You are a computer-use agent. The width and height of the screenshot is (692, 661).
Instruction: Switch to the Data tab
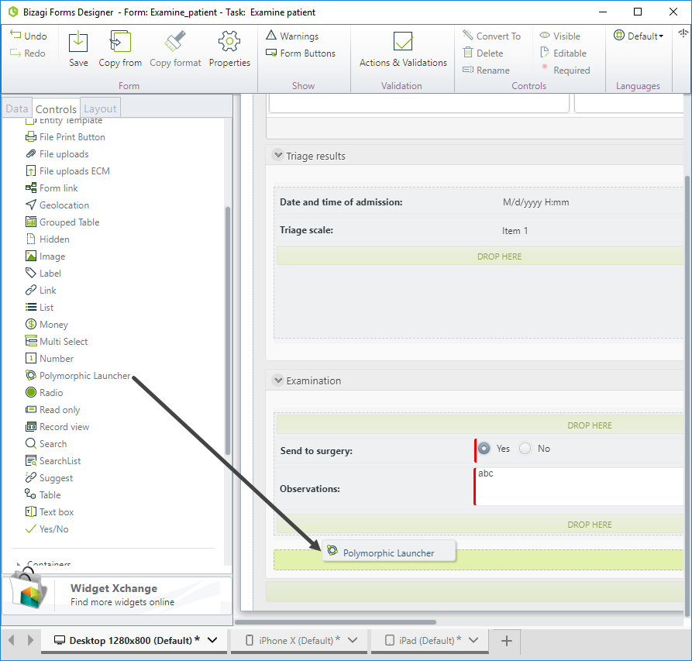17,108
